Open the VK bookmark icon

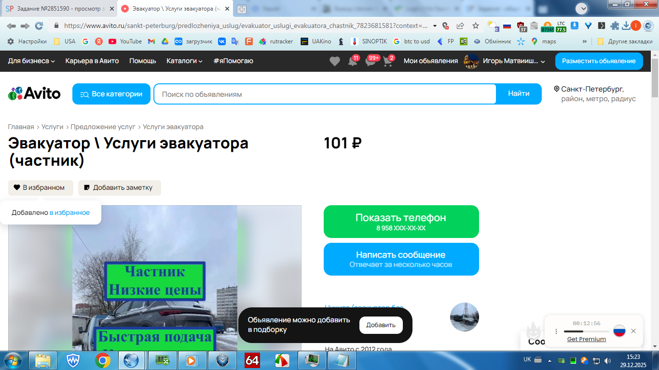tap(222, 41)
